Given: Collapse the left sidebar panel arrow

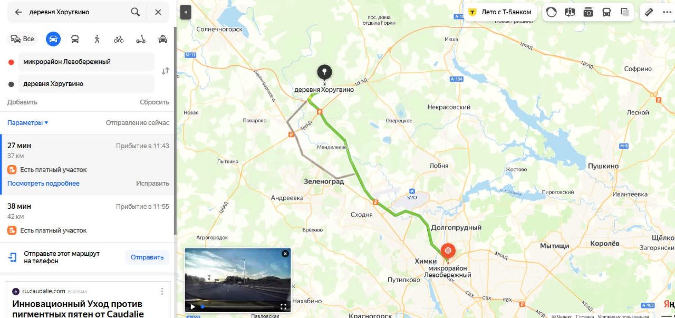Looking at the screenshot, I should 185,12.
